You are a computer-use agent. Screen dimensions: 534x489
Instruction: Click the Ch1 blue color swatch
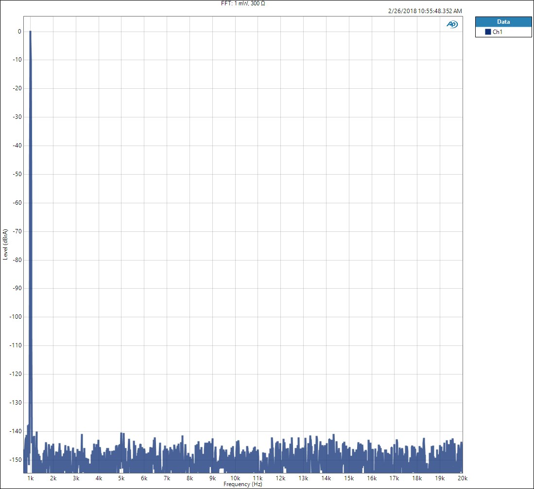[x=488, y=32]
